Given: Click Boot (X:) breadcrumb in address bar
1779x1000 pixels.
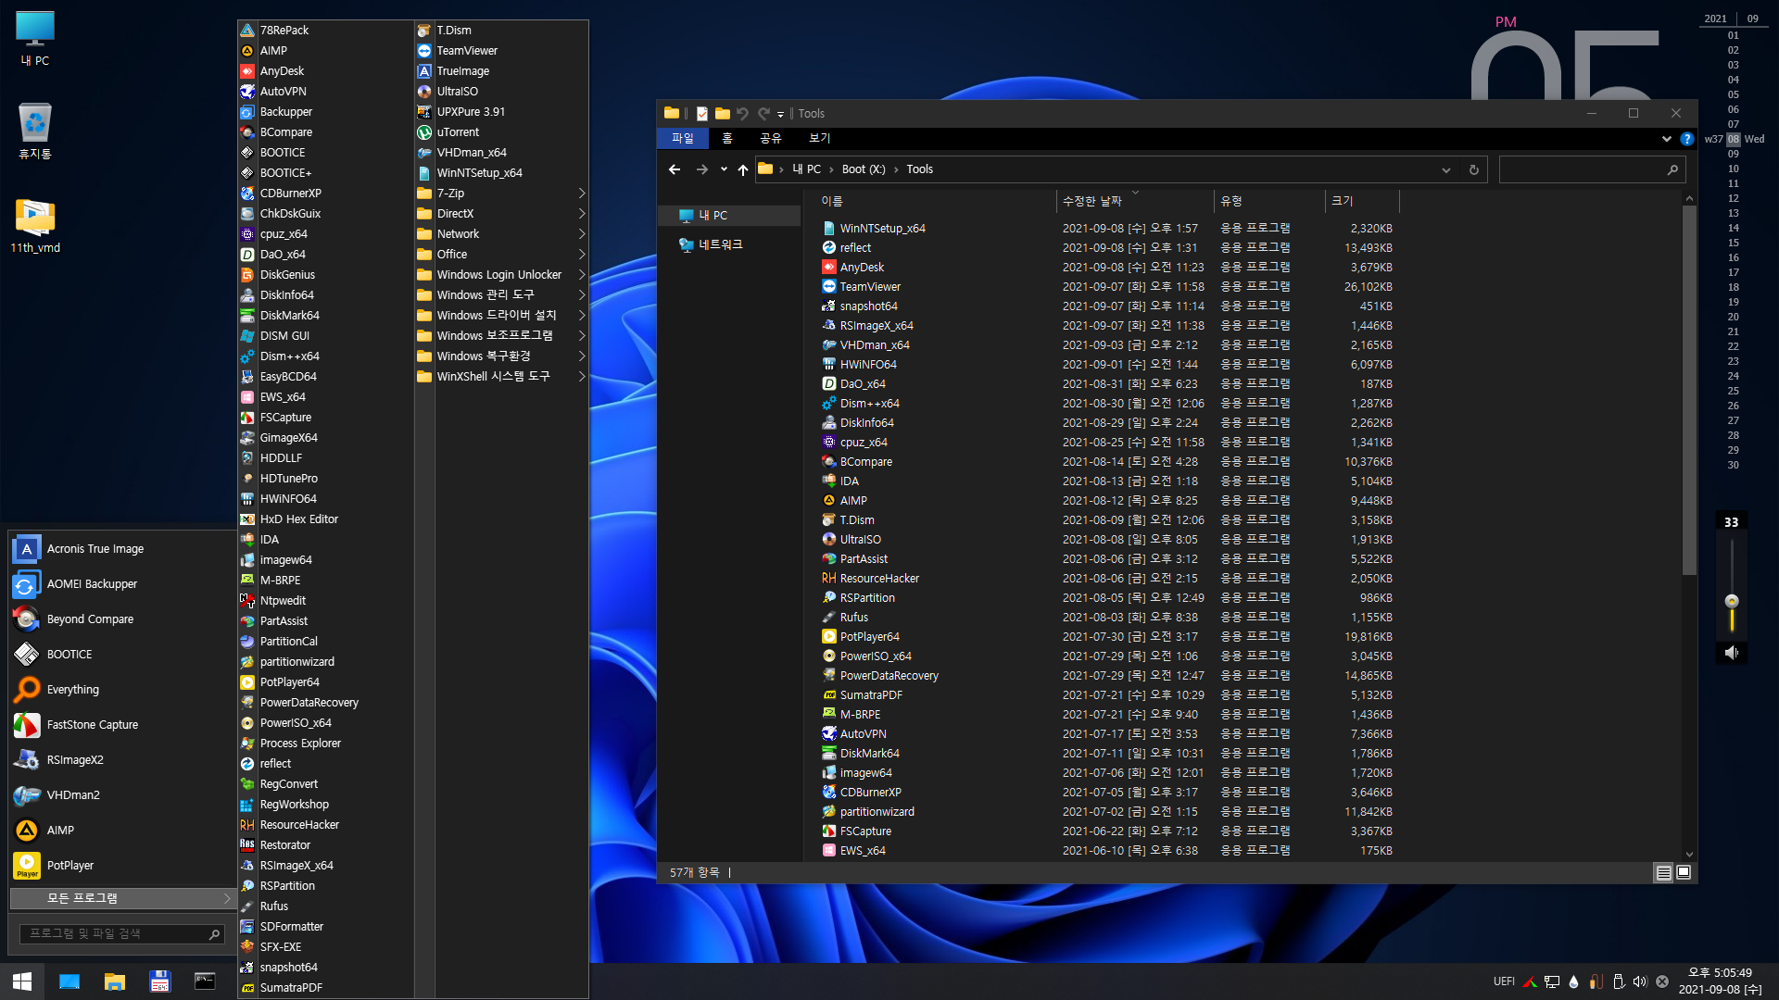Looking at the screenshot, I should [864, 169].
